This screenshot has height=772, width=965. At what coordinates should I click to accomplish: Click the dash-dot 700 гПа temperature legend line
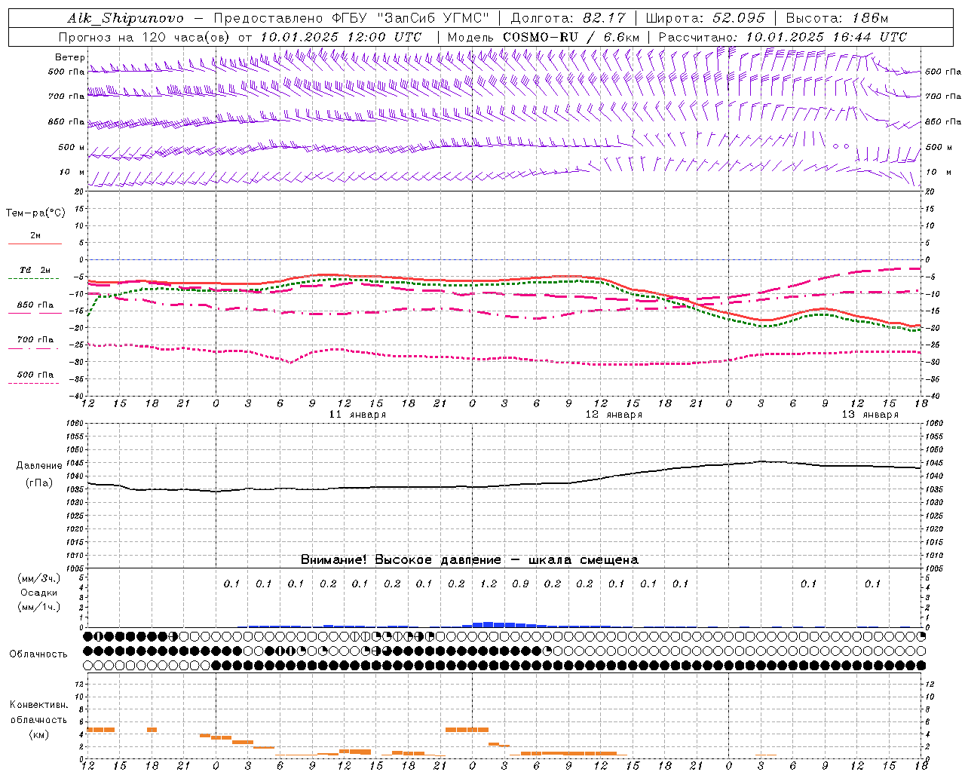(x=35, y=349)
